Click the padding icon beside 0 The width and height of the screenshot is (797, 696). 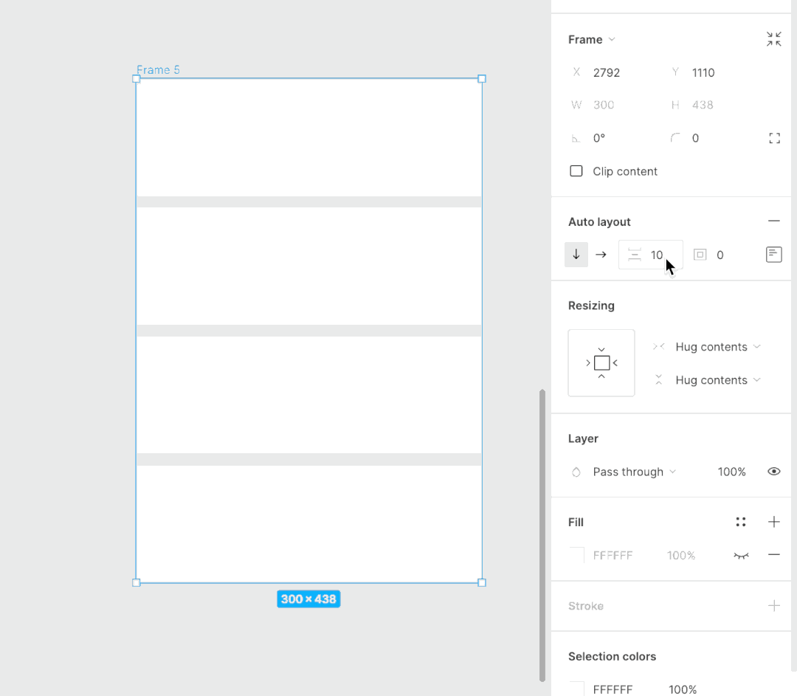tap(700, 255)
